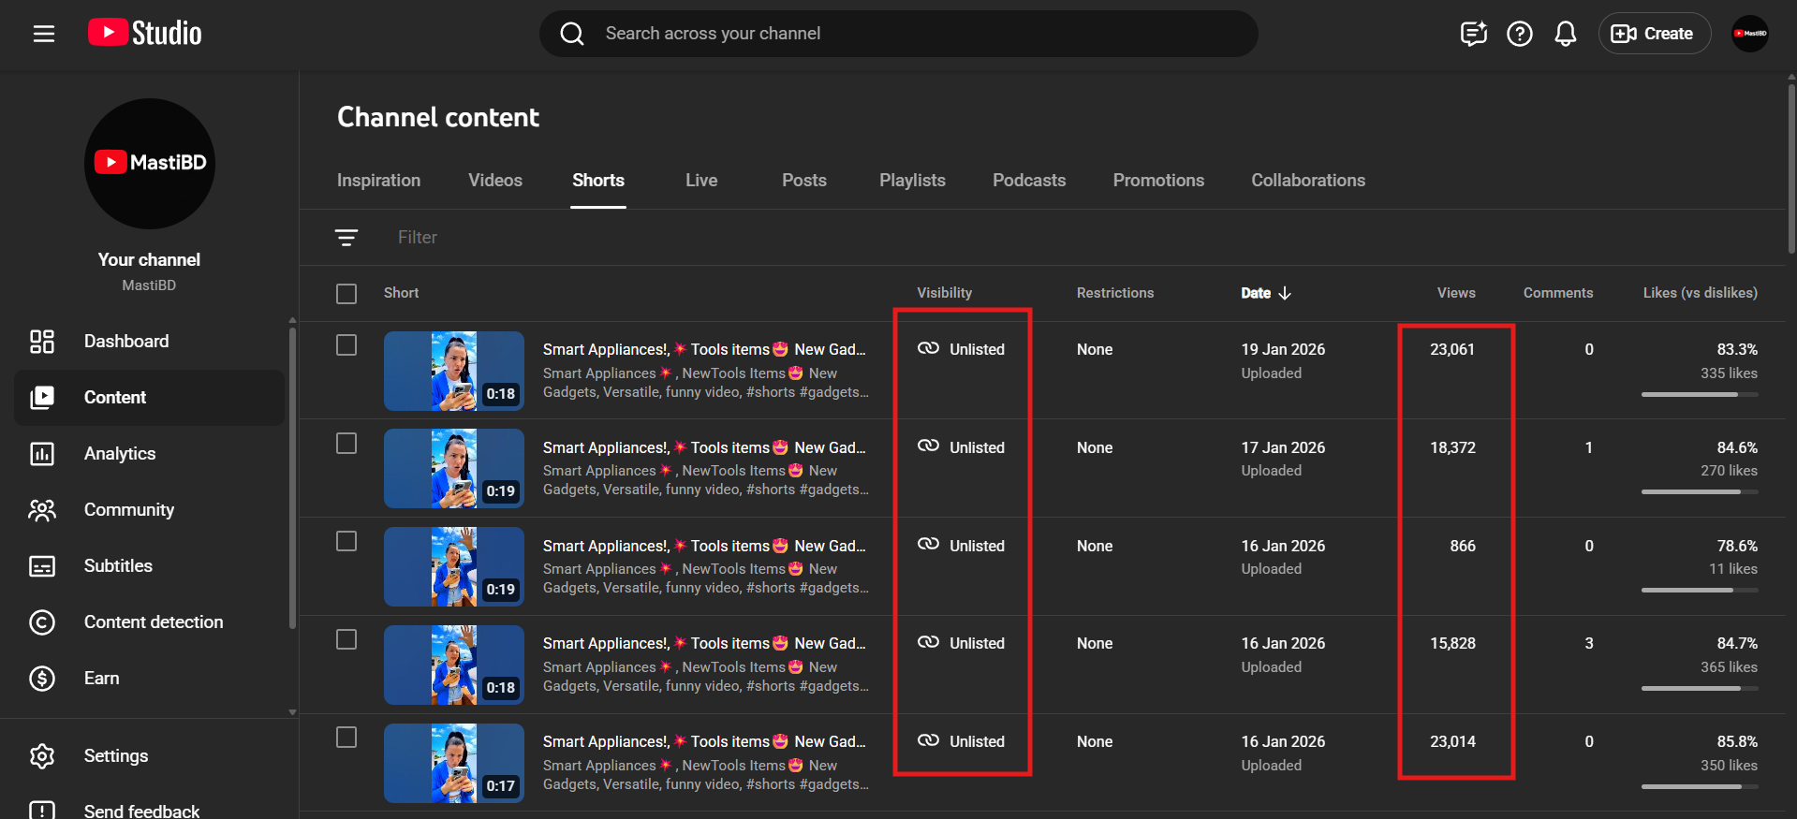Sort by Date column arrow

pyautogui.click(x=1285, y=293)
